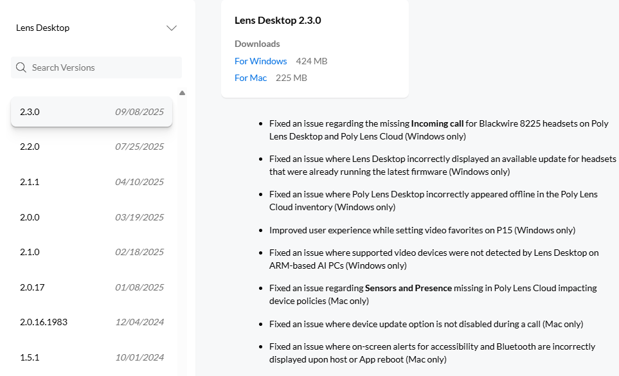Screen dimensions: 619x376
Task: Select version 2.3.0 from the list
Action: click(x=91, y=111)
